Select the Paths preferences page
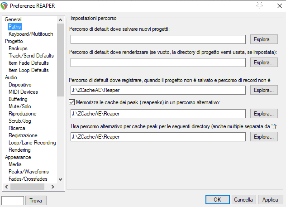The image size is (286, 207). click(14, 27)
